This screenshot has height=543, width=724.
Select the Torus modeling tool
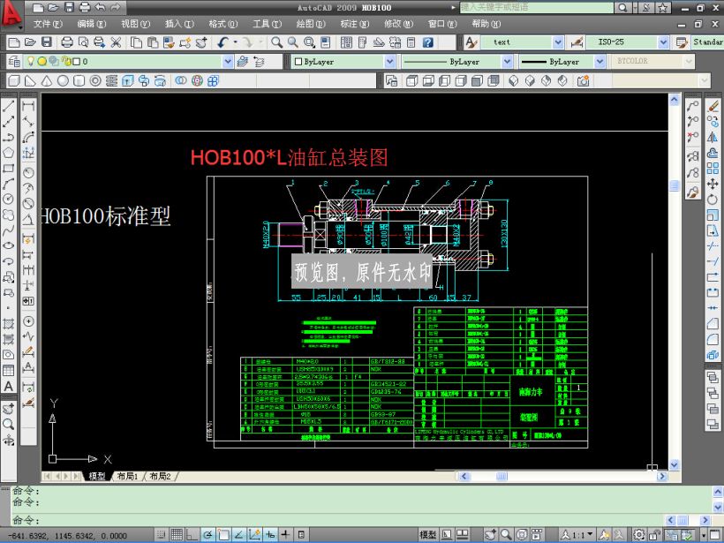point(95,81)
